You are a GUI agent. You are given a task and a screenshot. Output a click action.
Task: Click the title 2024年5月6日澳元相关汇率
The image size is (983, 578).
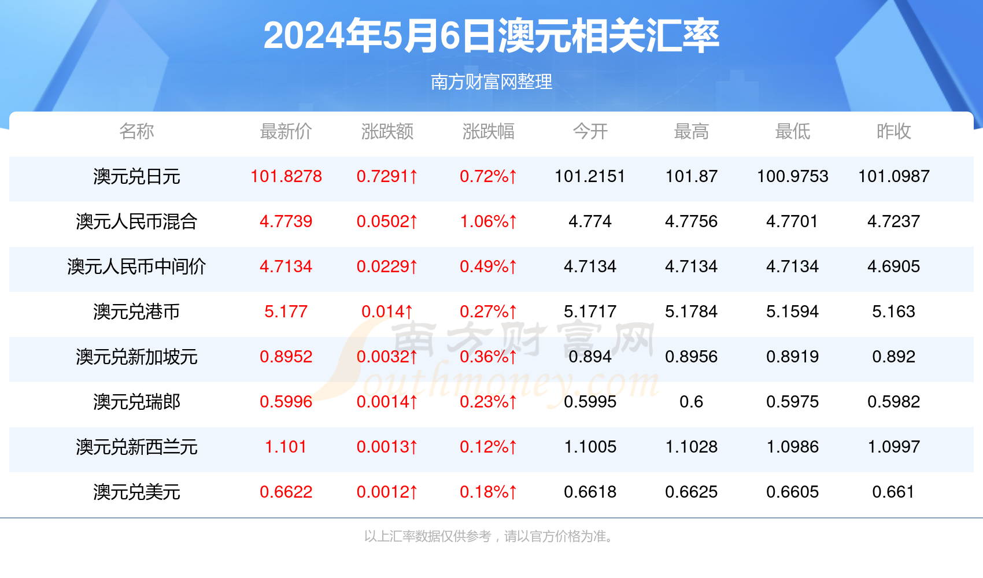491,36
